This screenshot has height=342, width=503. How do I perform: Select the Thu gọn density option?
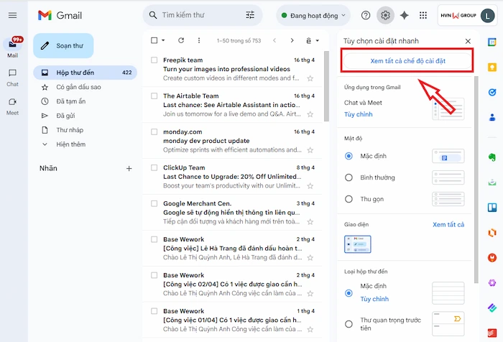(349, 198)
